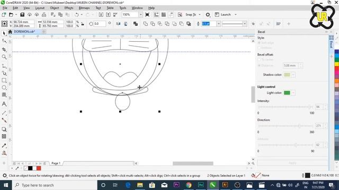Screen dimensions: 339x190
Task: Create a new document with toolbar icon
Action: pyautogui.click(x=4, y=15)
